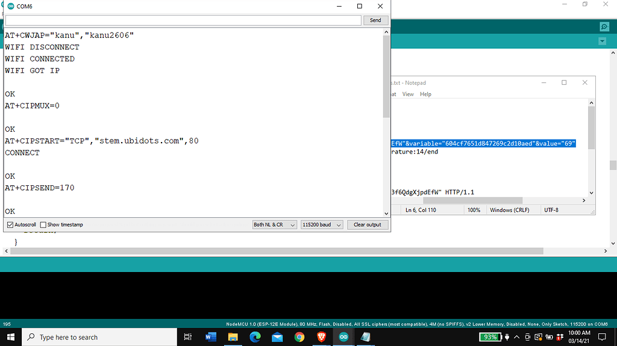617x346 pixels.
Task: Open the Serial Monitor magnifier icon in Arduino IDE
Action: click(604, 26)
